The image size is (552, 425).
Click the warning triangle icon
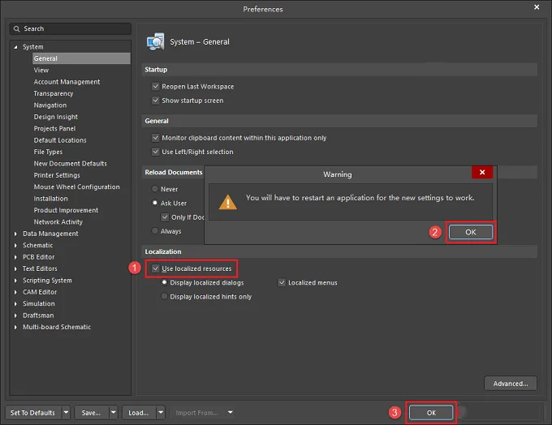227,202
